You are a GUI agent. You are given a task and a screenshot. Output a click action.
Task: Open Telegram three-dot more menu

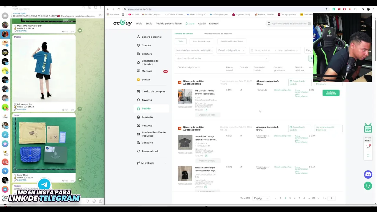click(x=101, y=7)
